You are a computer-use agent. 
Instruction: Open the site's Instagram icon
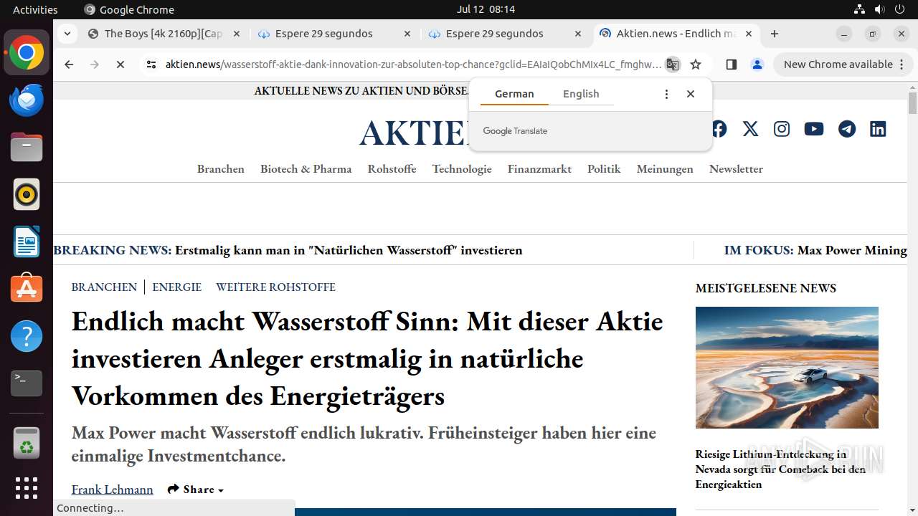click(x=782, y=129)
